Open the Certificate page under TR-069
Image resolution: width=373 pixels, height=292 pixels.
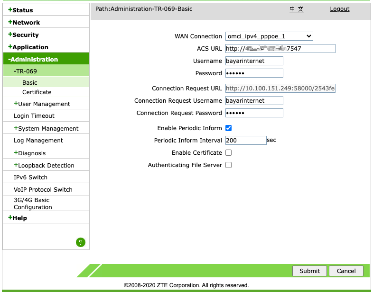coord(37,92)
